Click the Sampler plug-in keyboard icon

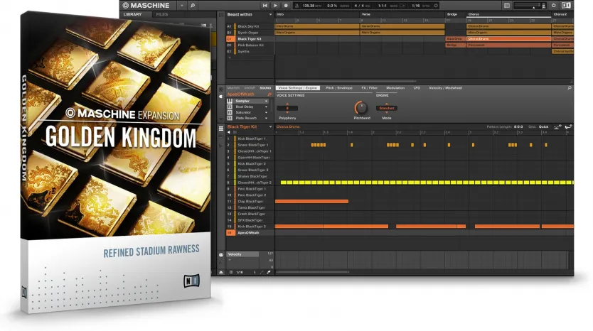(x=229, y=101)
